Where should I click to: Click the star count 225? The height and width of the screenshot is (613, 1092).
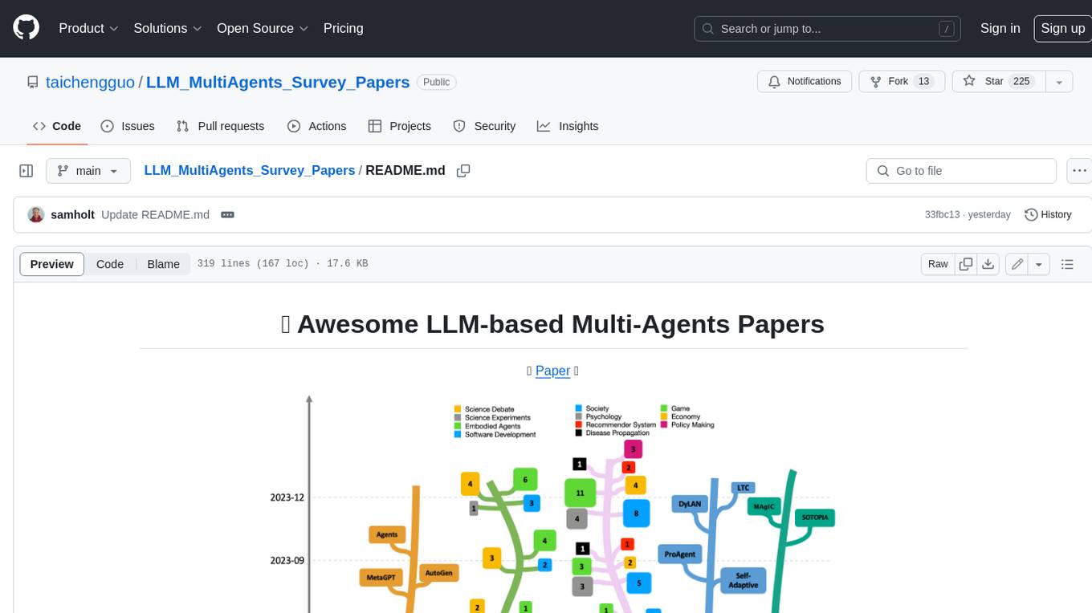[1022, 82]
